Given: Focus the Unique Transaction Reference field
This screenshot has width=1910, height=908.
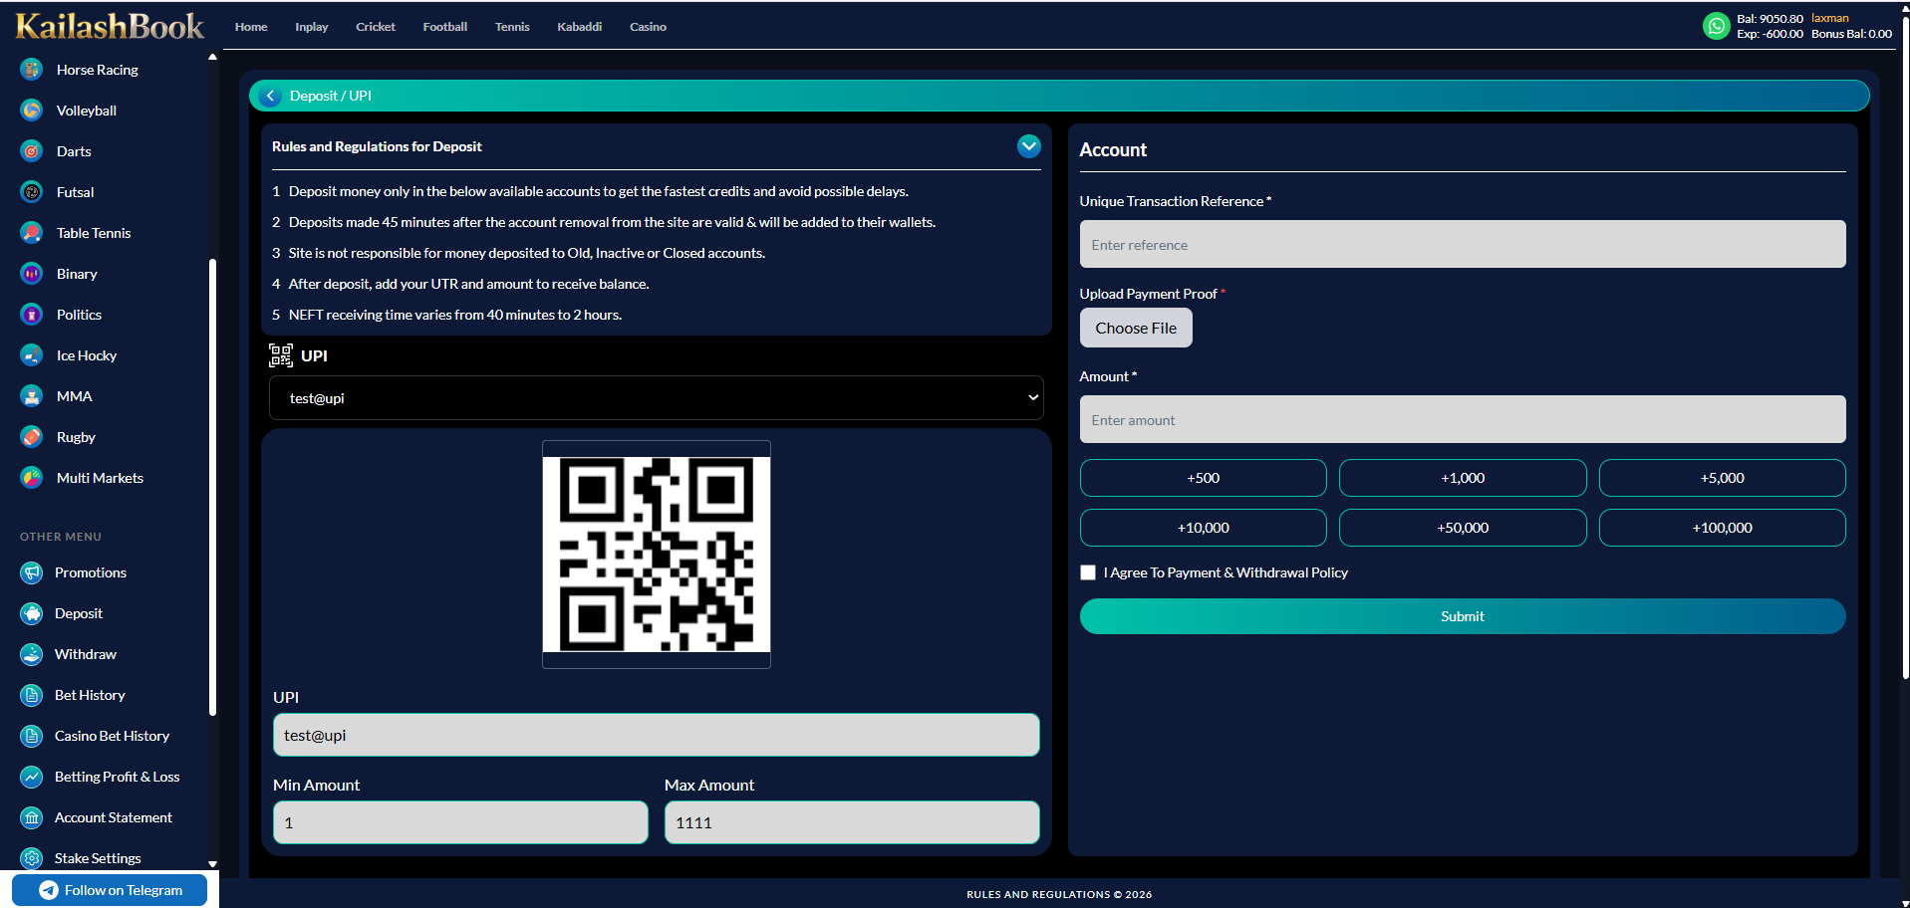Looking at the screenshot, I should (1463, 244).
